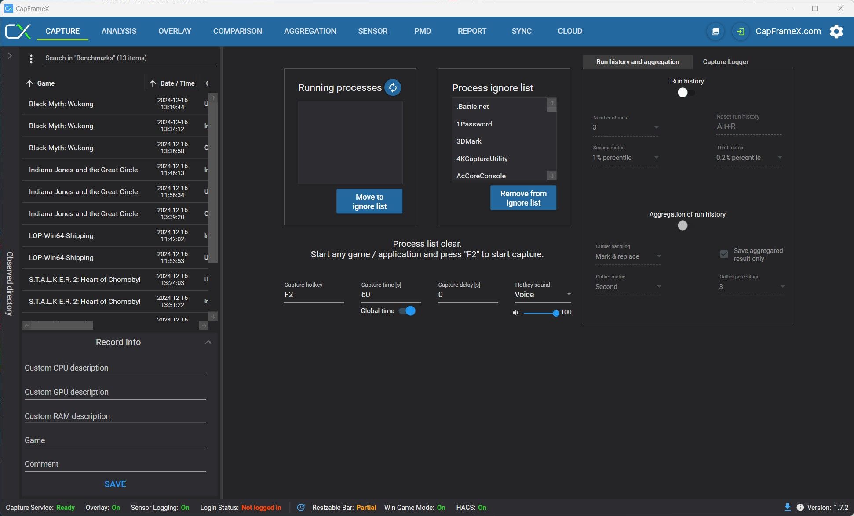Open the SYNC tab
Image resolution: width=854 pixels, height=516 pixels.
(522, 31)
